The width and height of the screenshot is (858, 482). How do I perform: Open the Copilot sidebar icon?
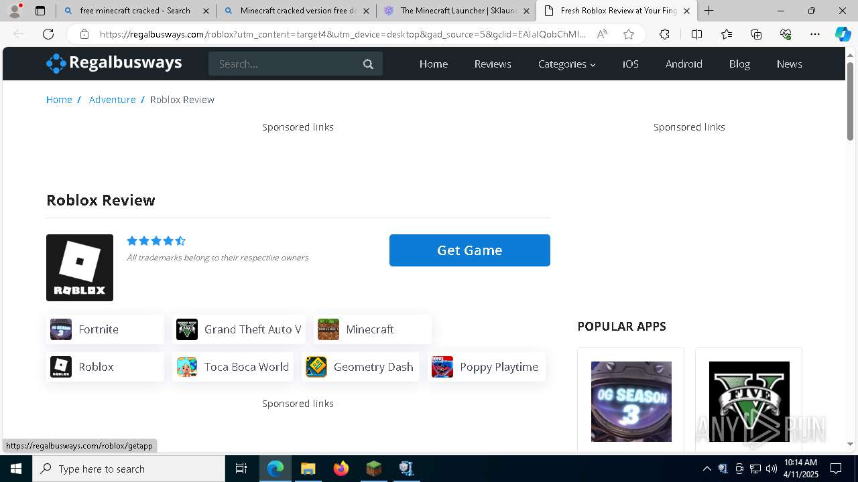pyautogui.click(x=843, y=34)
